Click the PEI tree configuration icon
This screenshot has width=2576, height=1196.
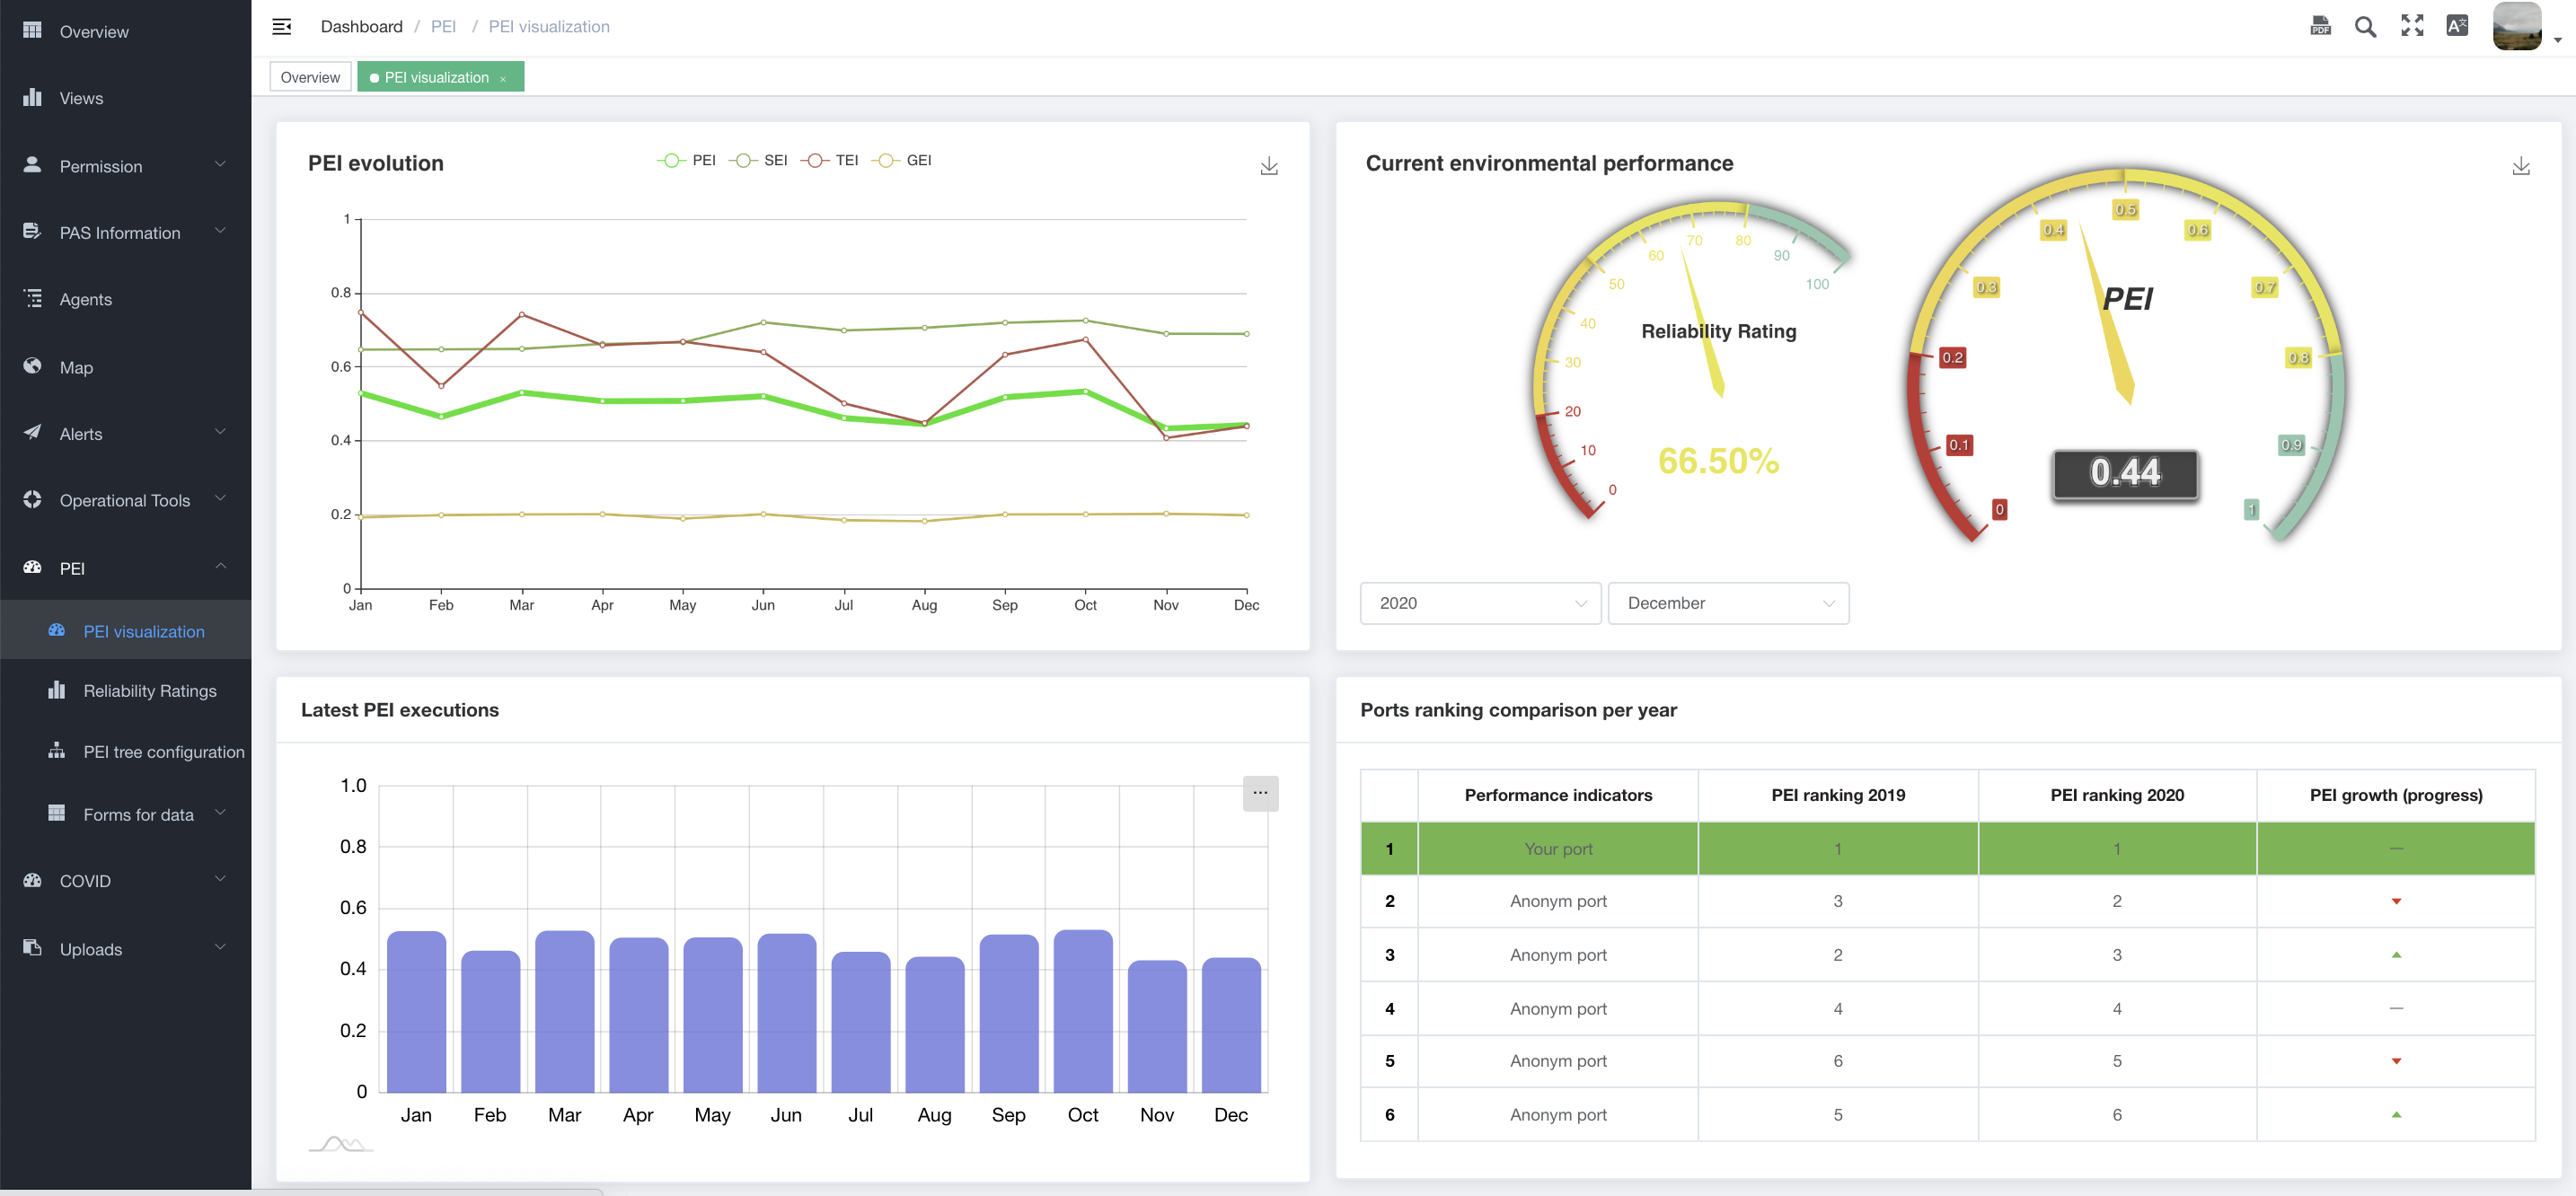[56, 750]
